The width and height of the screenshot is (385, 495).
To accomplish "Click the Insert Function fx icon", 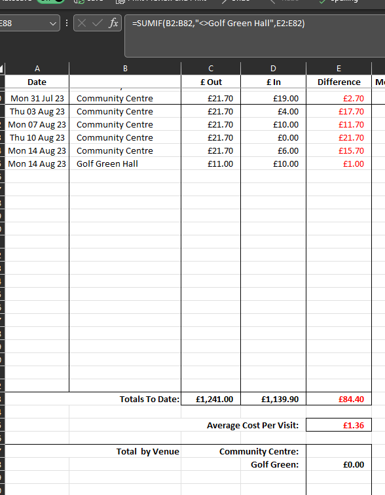I will click(x=113, y=23).
